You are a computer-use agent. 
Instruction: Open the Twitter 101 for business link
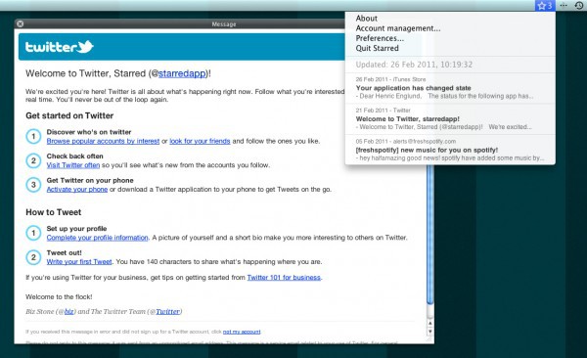tap(284, 278)
